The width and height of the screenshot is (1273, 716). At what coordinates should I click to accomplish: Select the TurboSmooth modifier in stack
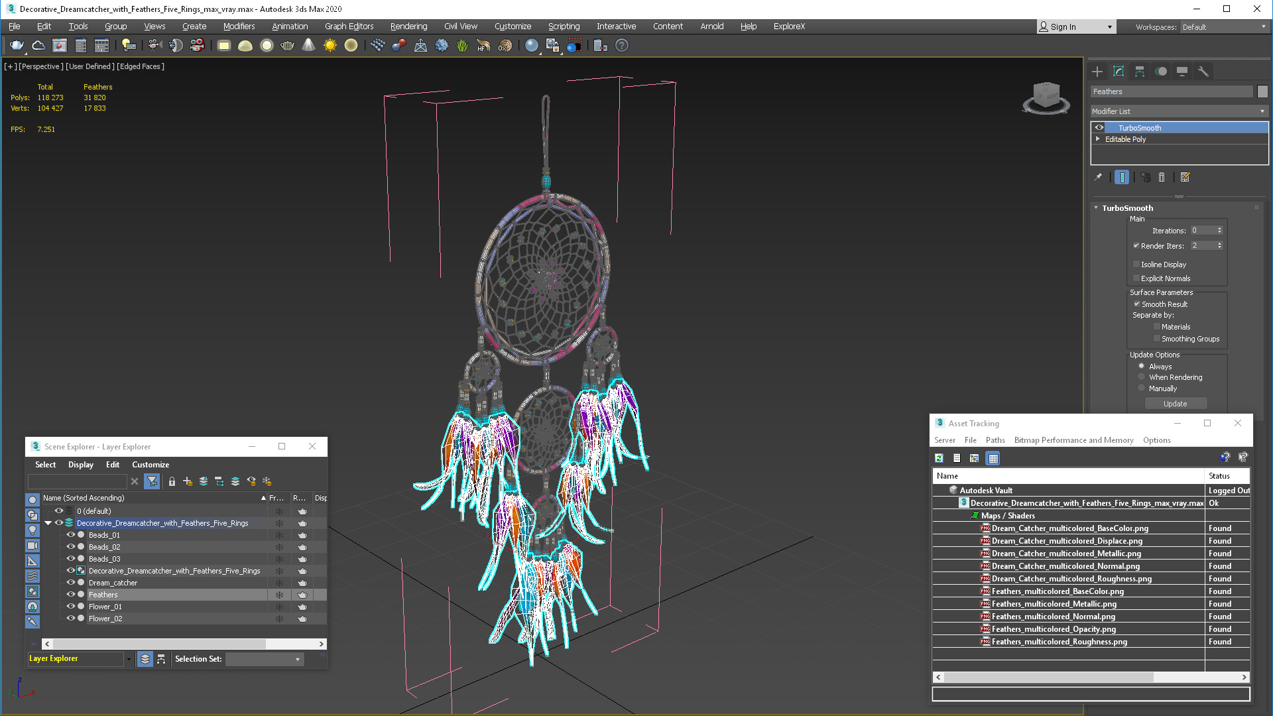1139,127
